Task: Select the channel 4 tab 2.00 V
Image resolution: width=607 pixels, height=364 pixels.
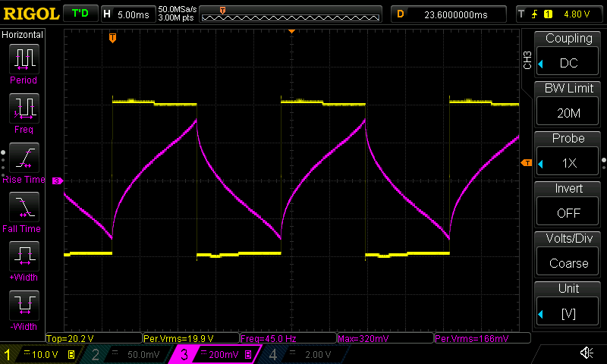Action: pyautogui.click(x=306, y=354)
